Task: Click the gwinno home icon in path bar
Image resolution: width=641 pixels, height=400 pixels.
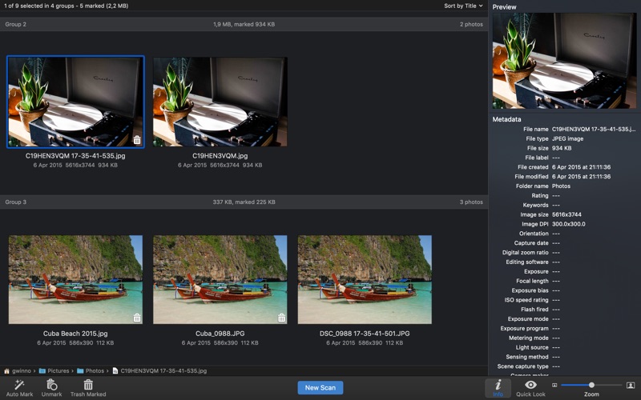Action: coord(6,371)
